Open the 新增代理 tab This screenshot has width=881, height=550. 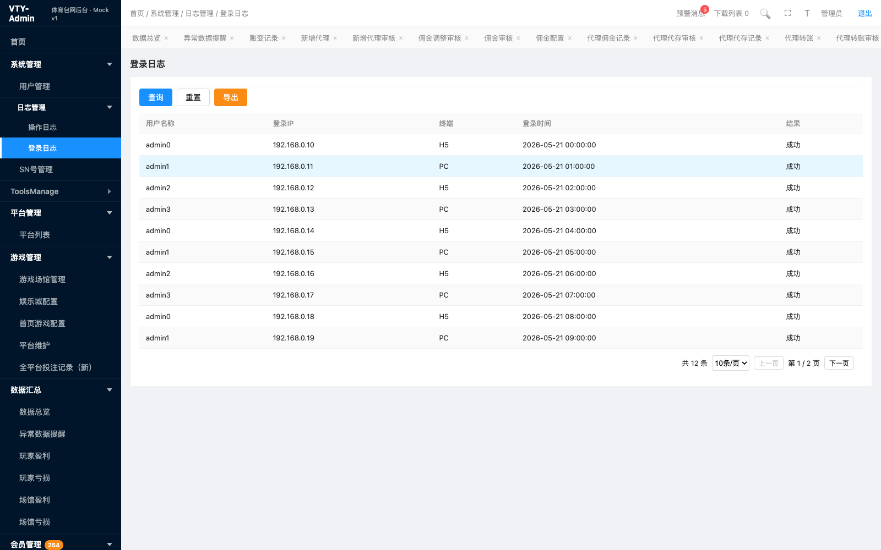pyautogui.click(x=315, y=38)
